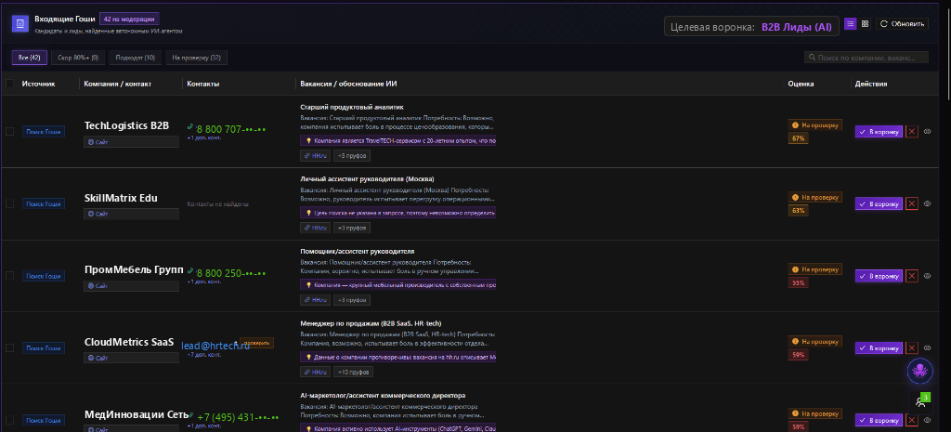Open Сайт link for SkillMatrix Edu
The image size is (951, 432).
pyautogui.click(x=131, y=214)
